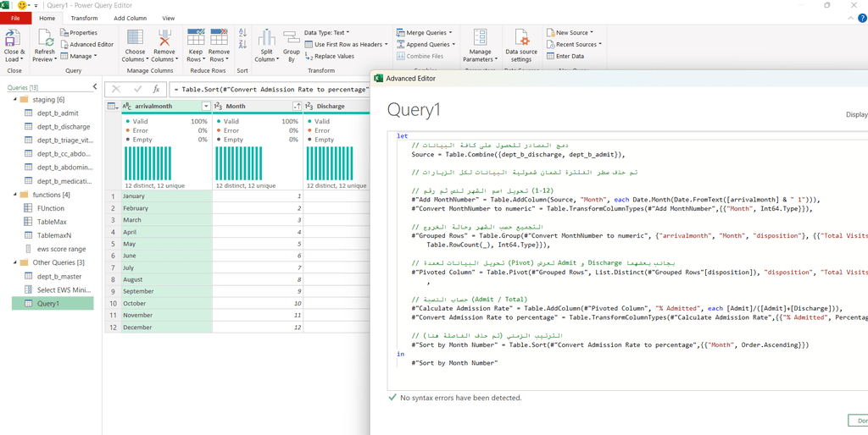Open the arrivalmonth column filter dropdown
The width and height of the screenshot is (868, 435).
coord(207,106)
